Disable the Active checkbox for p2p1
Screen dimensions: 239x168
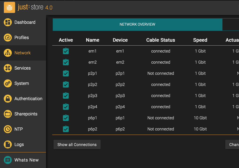pyautogui.click(x=66, y=73)
